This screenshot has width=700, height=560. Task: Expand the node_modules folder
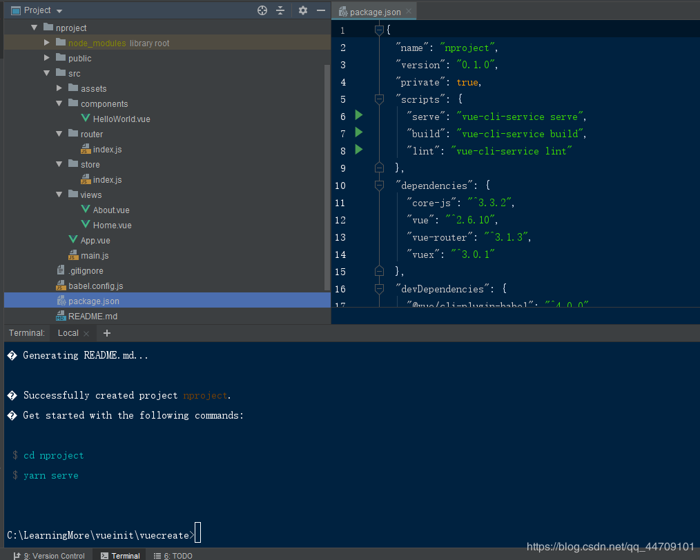point(46,43)
